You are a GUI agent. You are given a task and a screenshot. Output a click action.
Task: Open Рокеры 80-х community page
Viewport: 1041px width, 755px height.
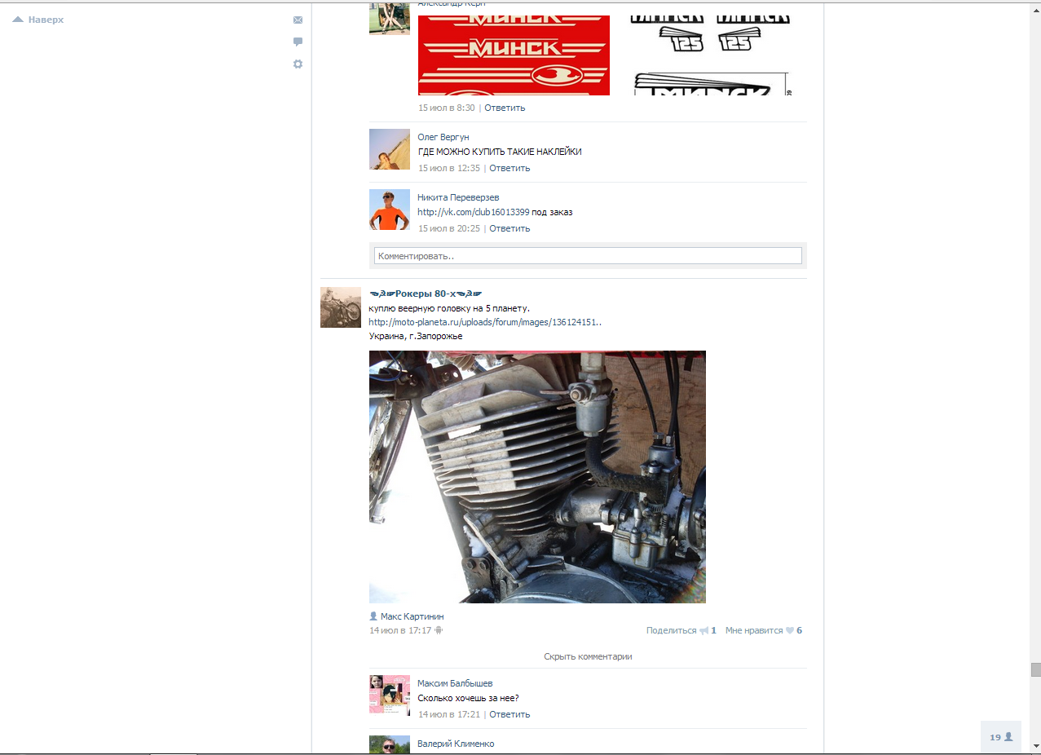425,294
